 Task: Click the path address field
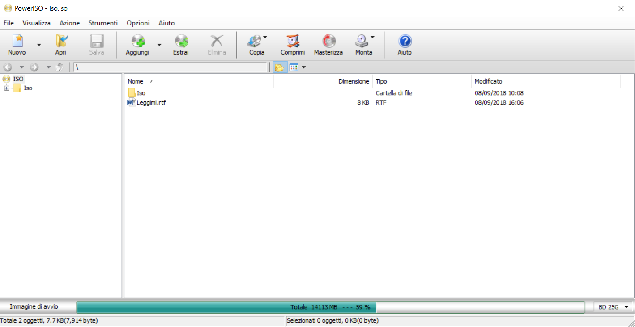point(170,67)
